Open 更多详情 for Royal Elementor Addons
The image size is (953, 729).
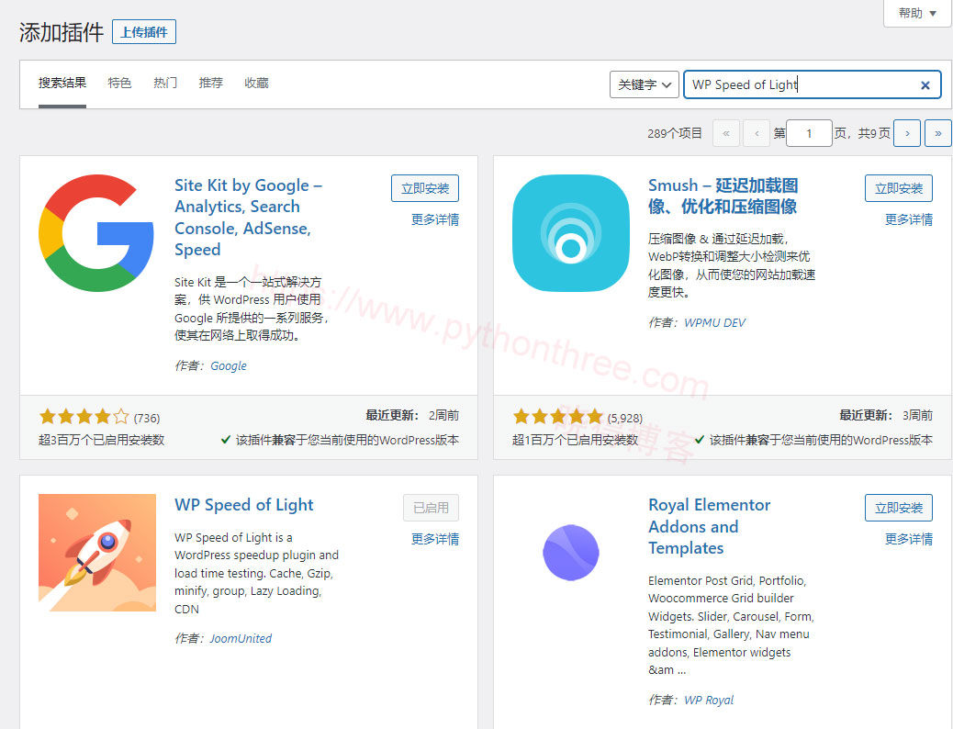(x=909, y=539)
